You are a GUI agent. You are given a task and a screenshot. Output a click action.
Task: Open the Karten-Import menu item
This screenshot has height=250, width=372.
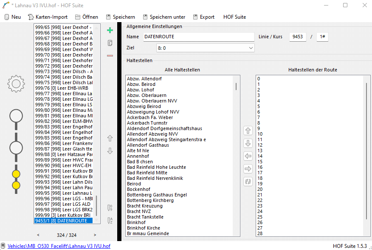(x=48, y=17)
